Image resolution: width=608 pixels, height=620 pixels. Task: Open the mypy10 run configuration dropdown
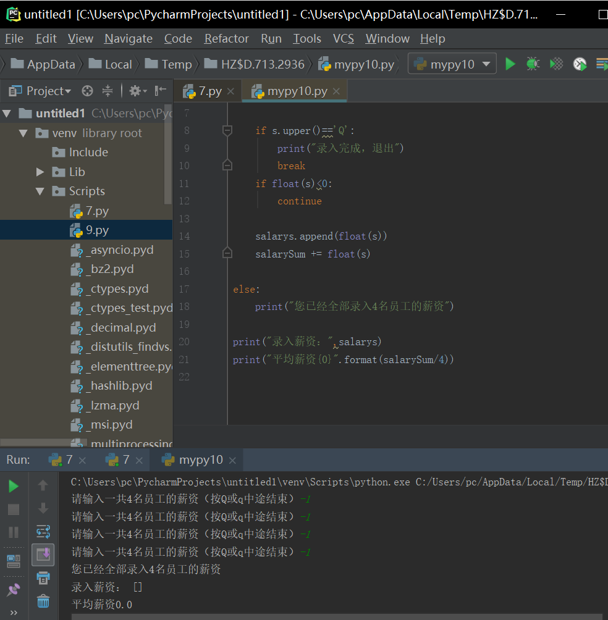452,64
